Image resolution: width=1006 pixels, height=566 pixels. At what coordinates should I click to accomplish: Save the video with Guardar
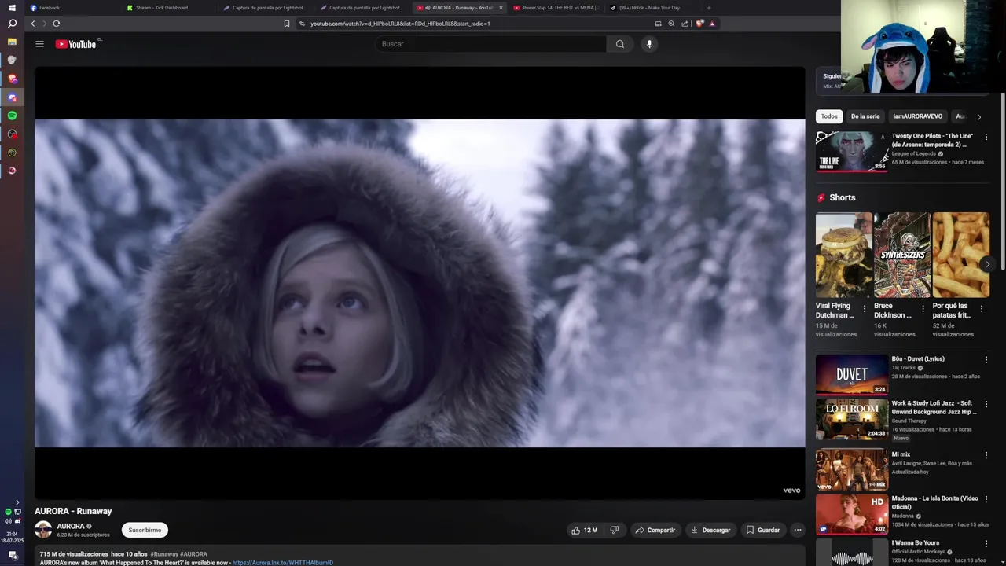coord(763,530)
